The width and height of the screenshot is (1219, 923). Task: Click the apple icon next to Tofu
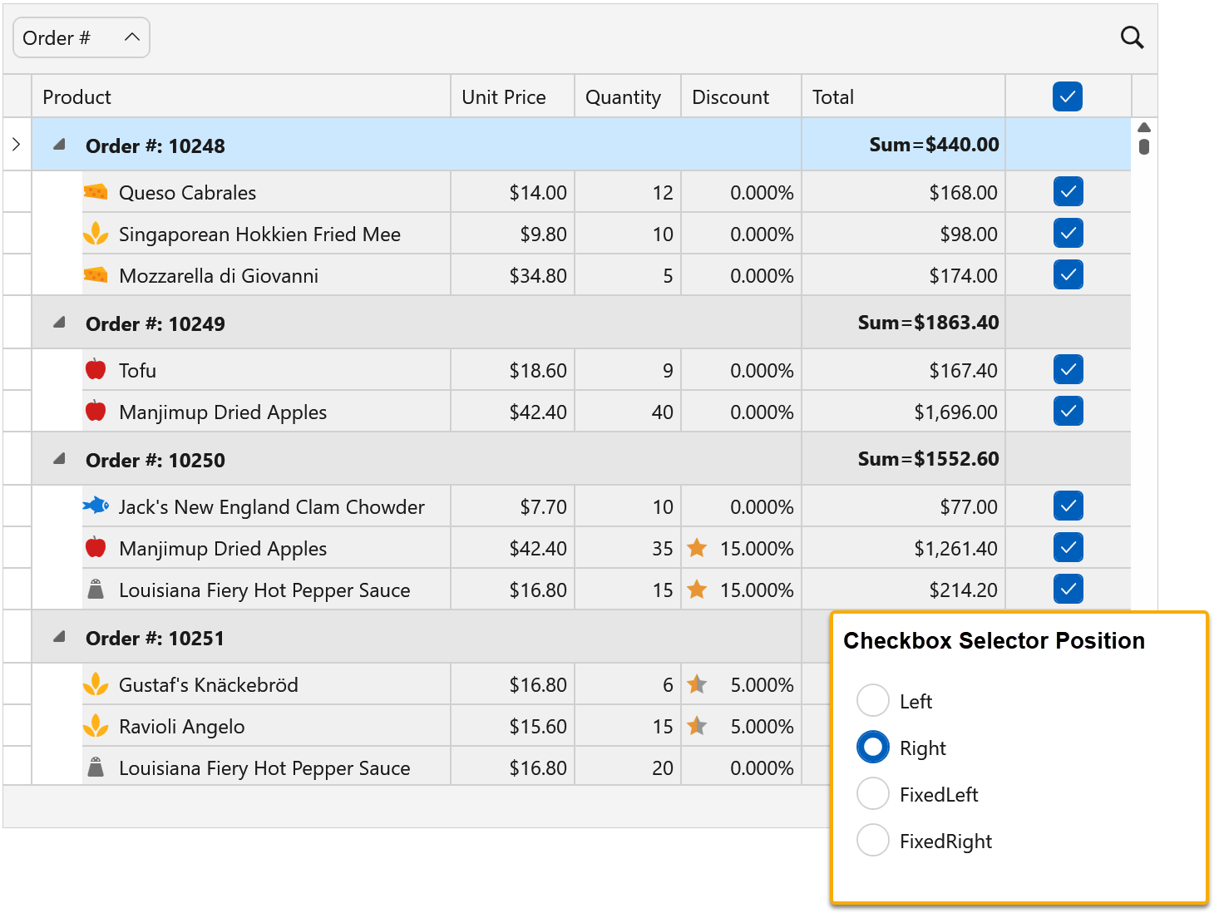[x=96, y=369]
